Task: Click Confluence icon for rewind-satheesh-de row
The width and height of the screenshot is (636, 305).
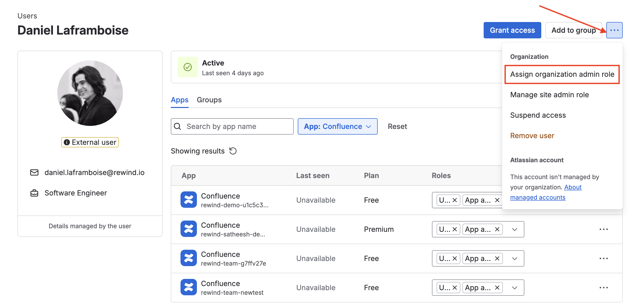Action: (189, 229)
